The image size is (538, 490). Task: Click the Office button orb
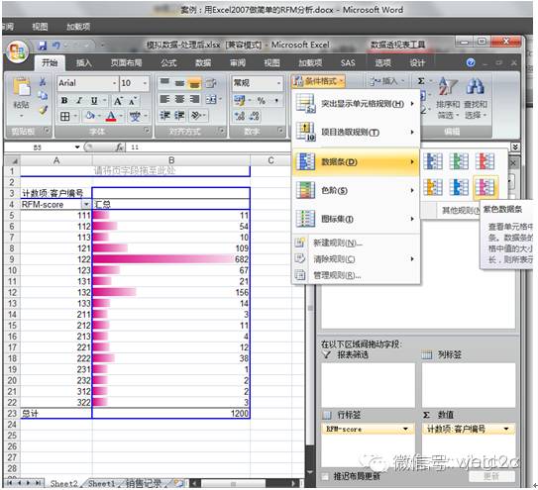(17, 52)
